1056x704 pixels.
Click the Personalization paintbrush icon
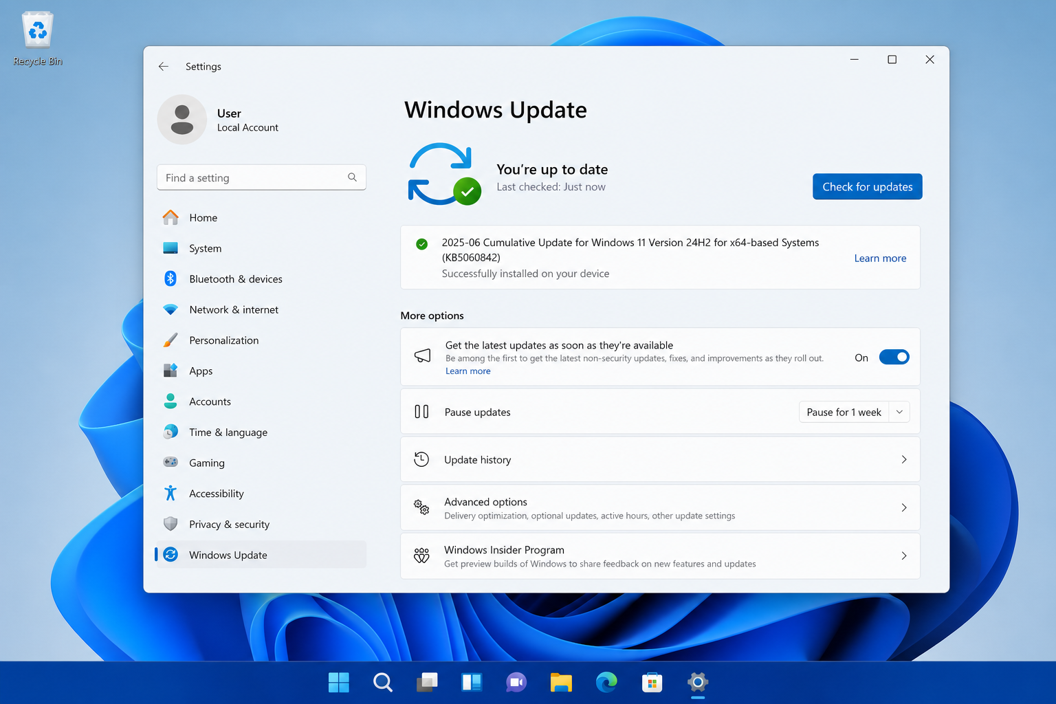coord(170,340)
